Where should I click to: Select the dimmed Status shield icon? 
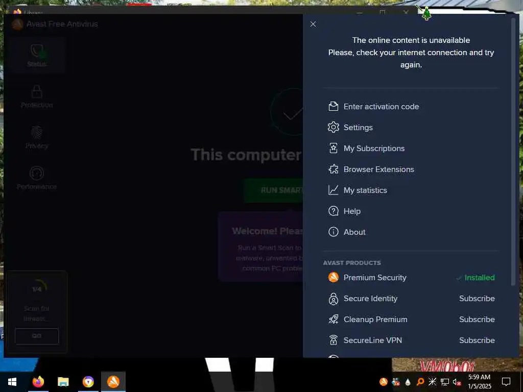click(x=37, y=51)
